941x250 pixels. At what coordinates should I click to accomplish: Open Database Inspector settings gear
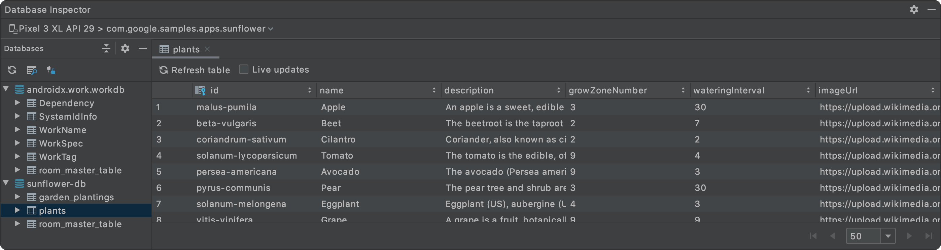pos(914,9)
